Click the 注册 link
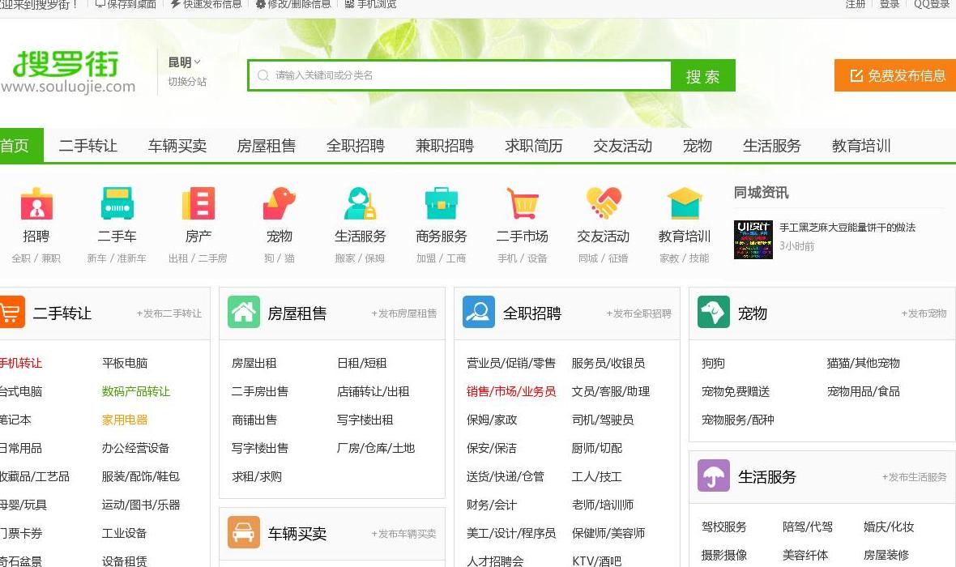 pos(856,4)
